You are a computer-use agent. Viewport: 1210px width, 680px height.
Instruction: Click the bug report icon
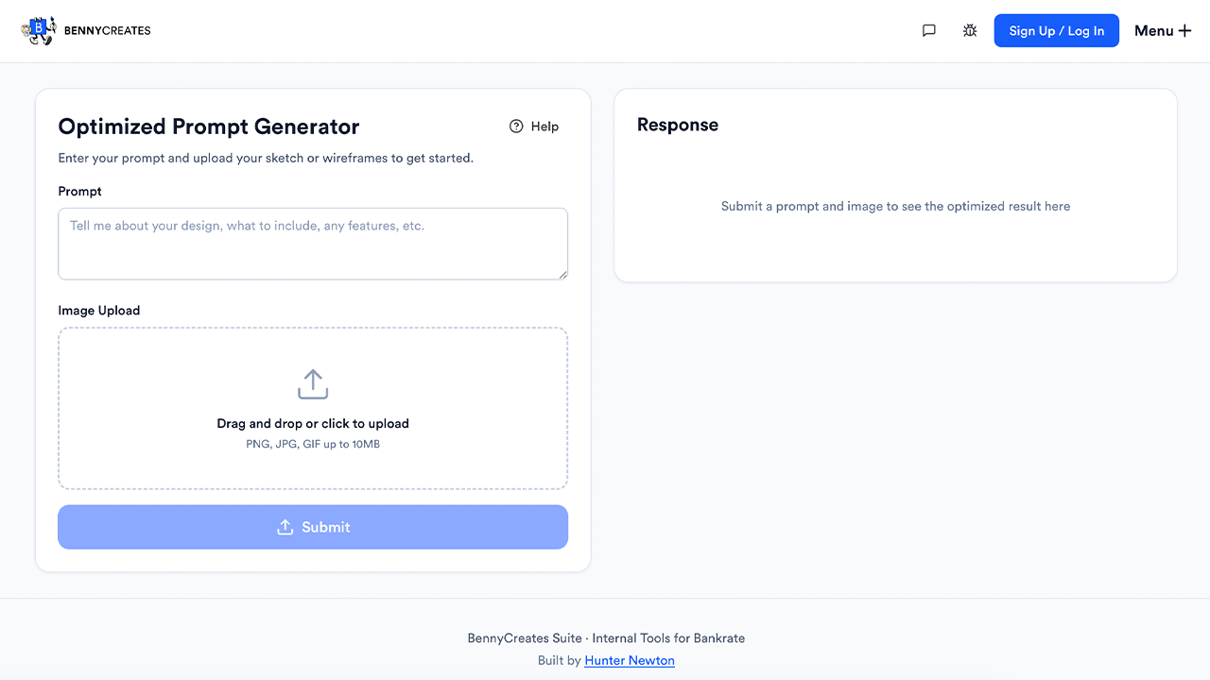970,31
